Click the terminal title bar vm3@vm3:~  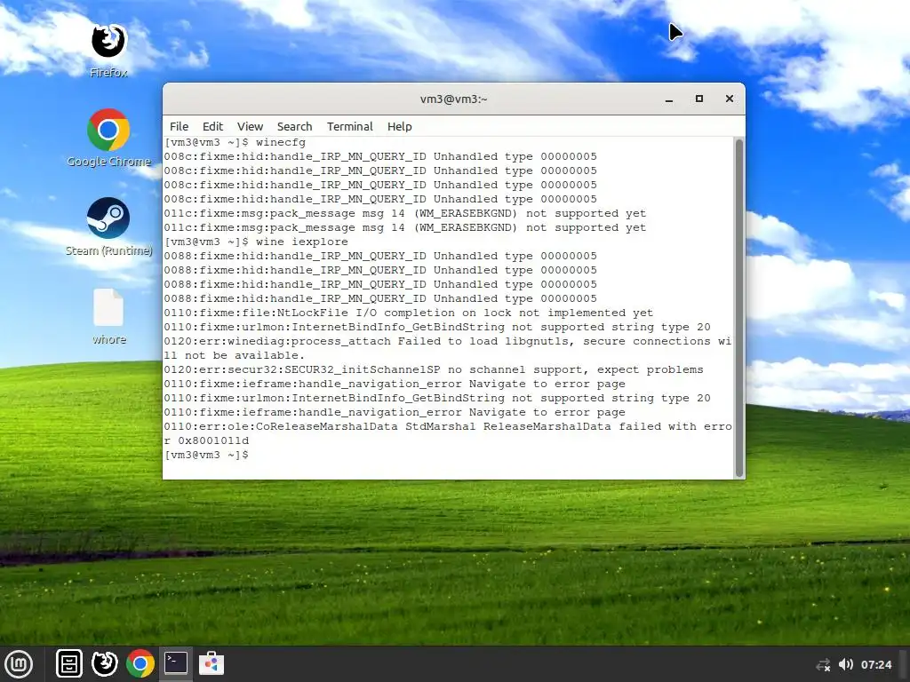[454, 99]
